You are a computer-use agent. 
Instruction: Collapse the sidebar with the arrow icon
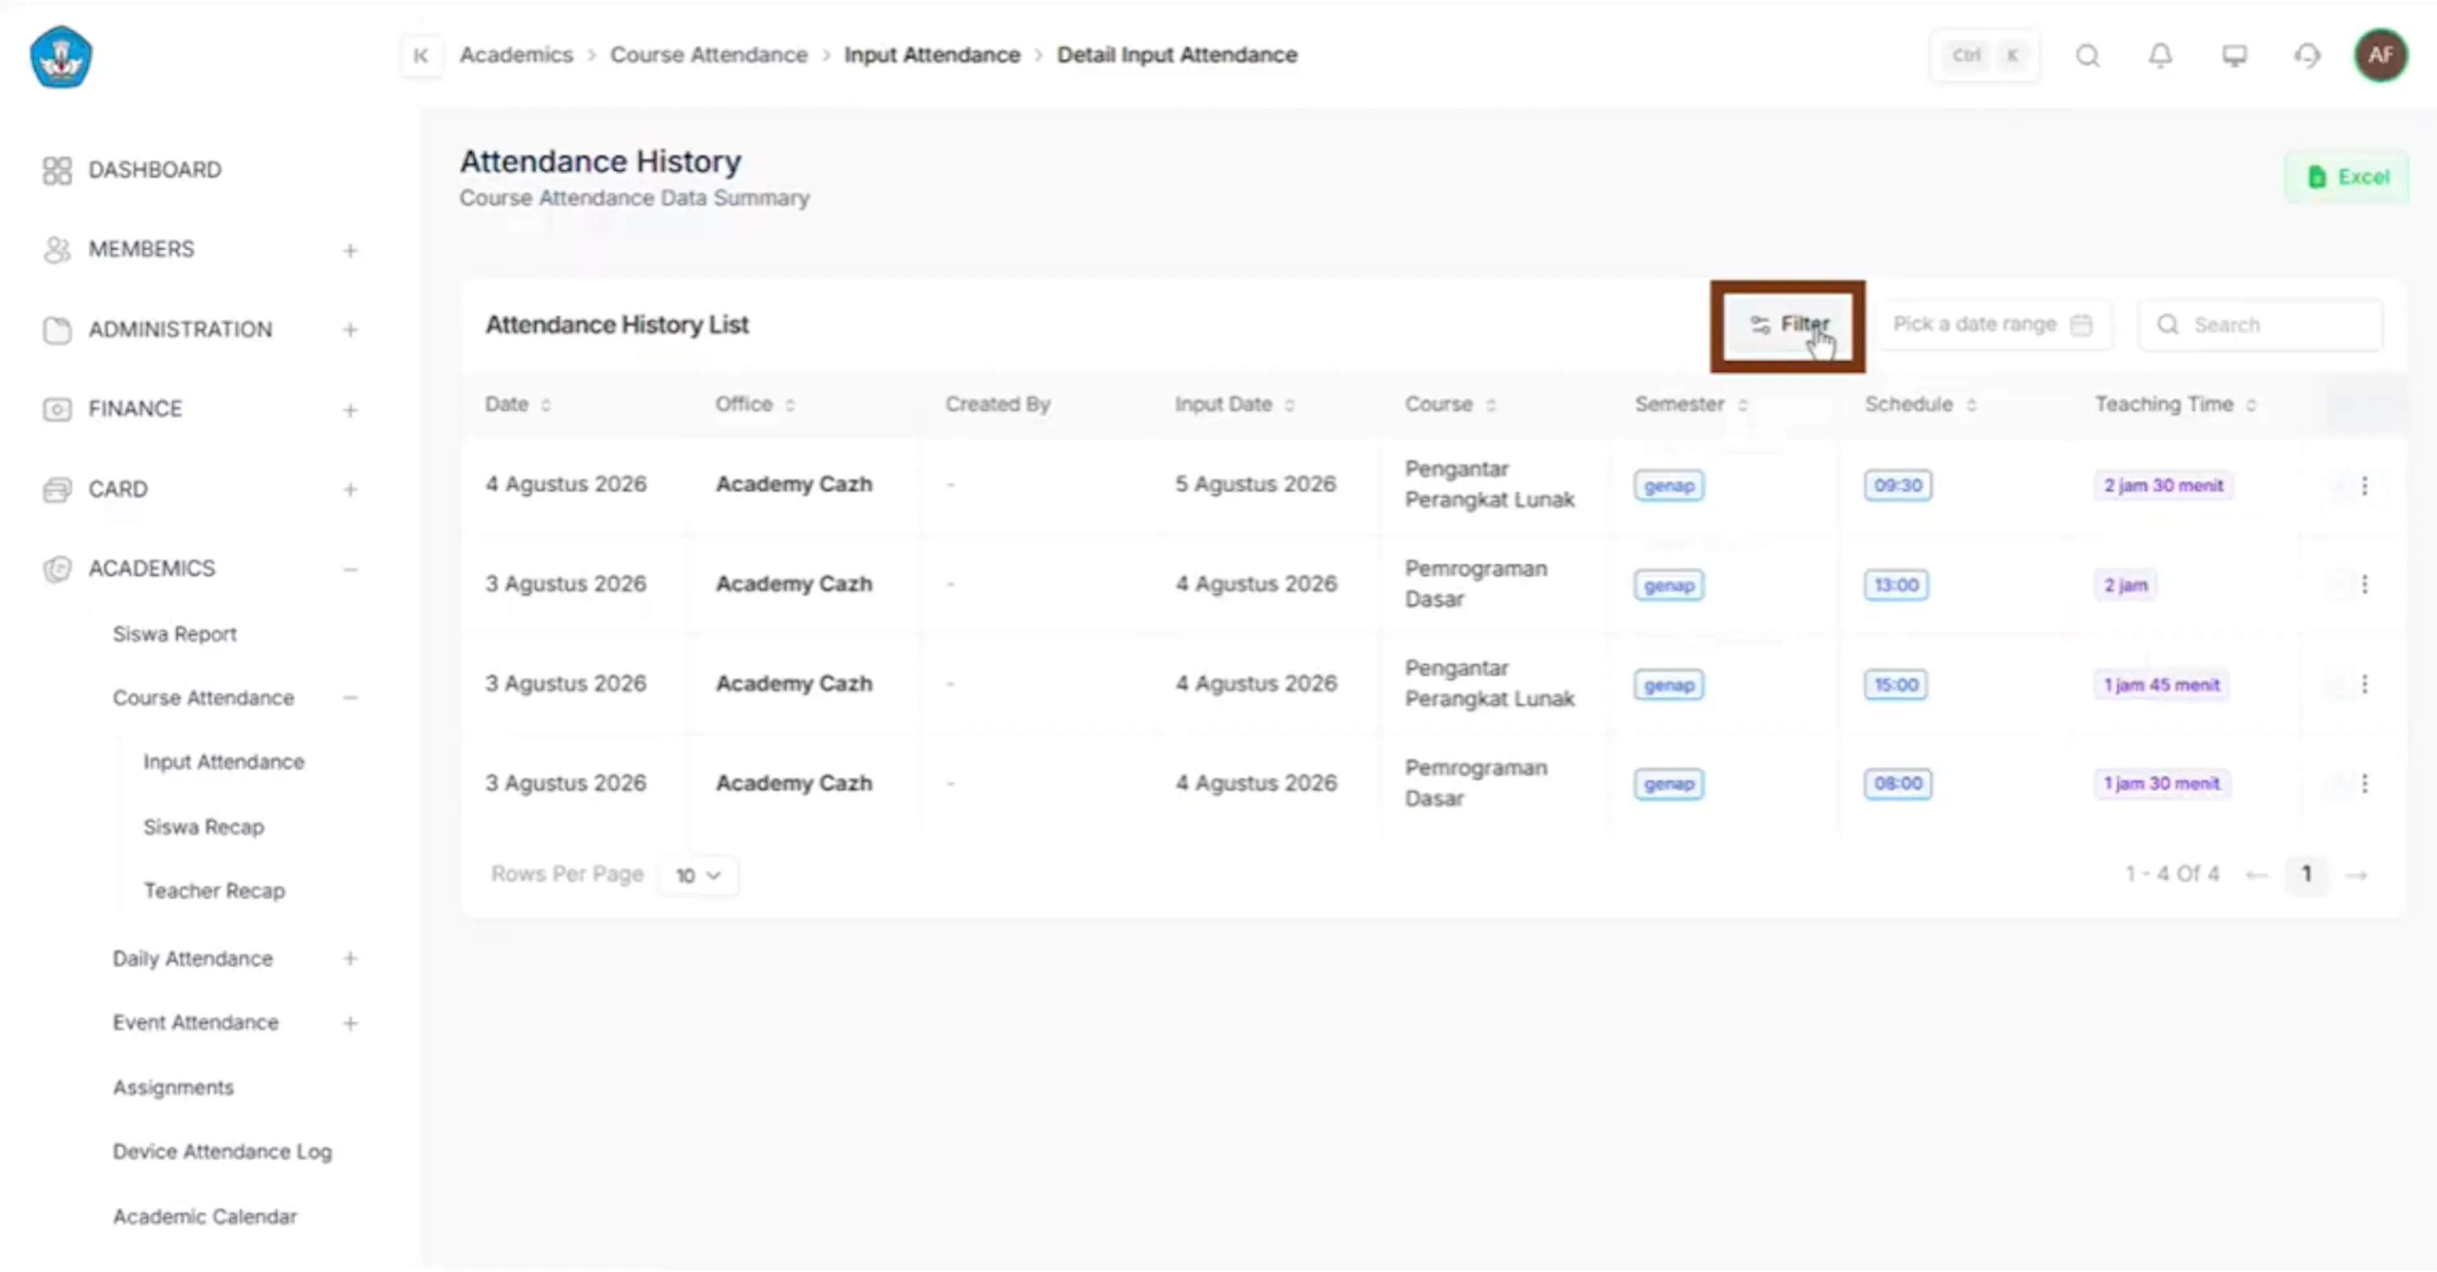click(x=421, y=56)
